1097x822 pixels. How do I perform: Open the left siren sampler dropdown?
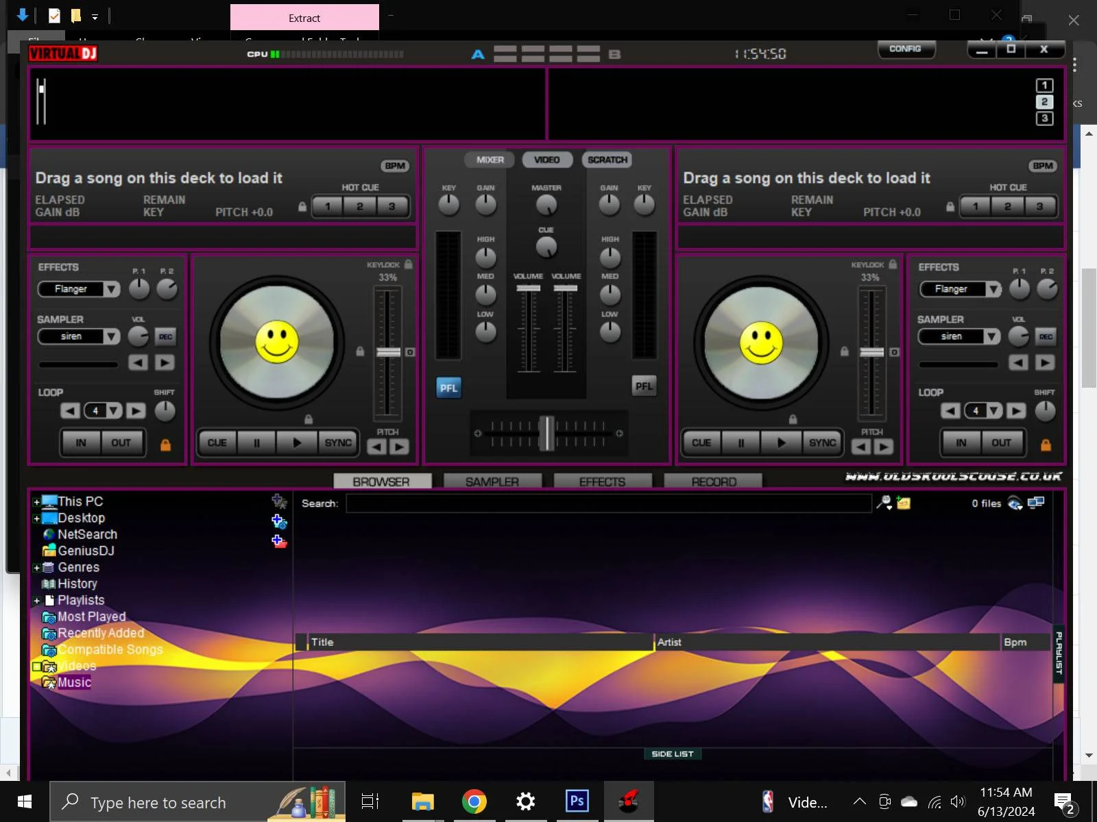(111, 336)
